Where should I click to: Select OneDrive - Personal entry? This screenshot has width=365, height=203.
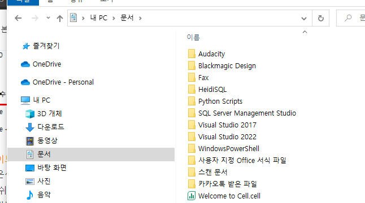63,82
